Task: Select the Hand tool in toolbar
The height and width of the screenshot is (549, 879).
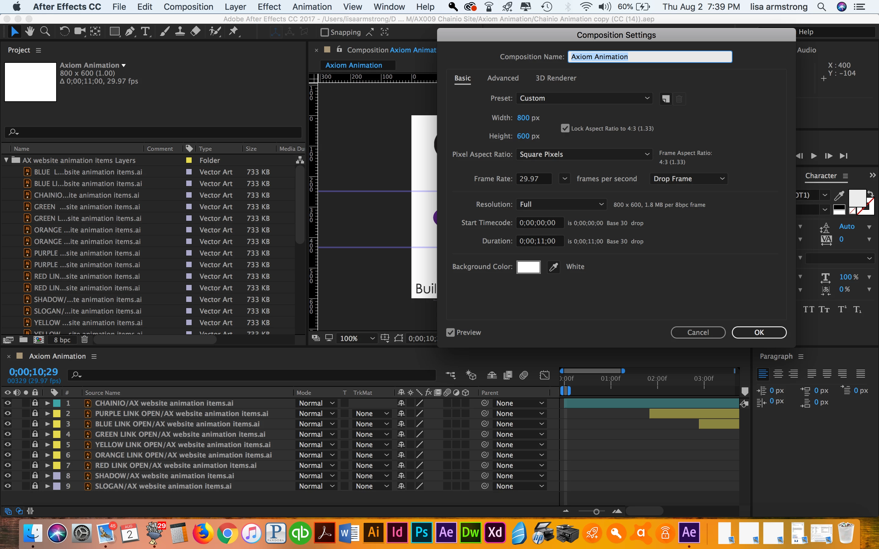Action: click(x=30, y=32)
